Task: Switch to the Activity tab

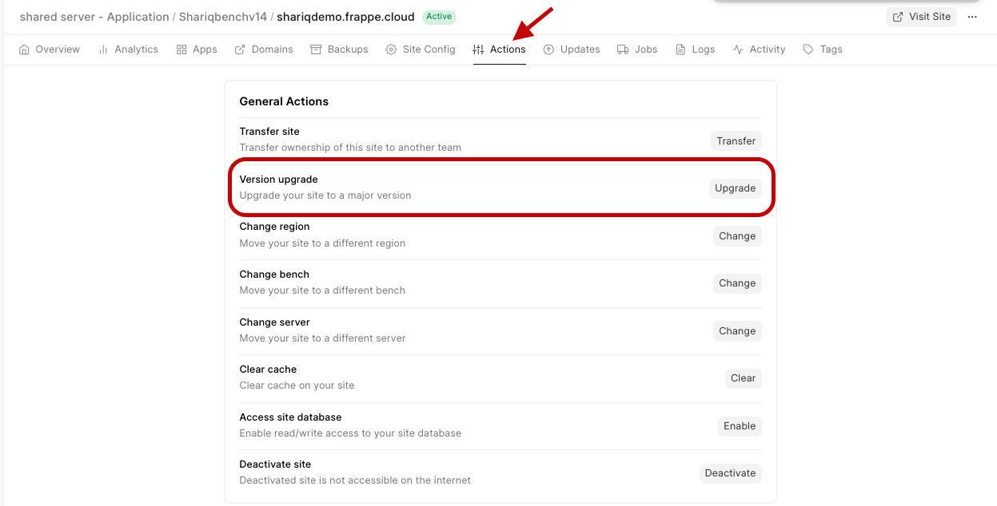Action: click(x=759, y=49)
